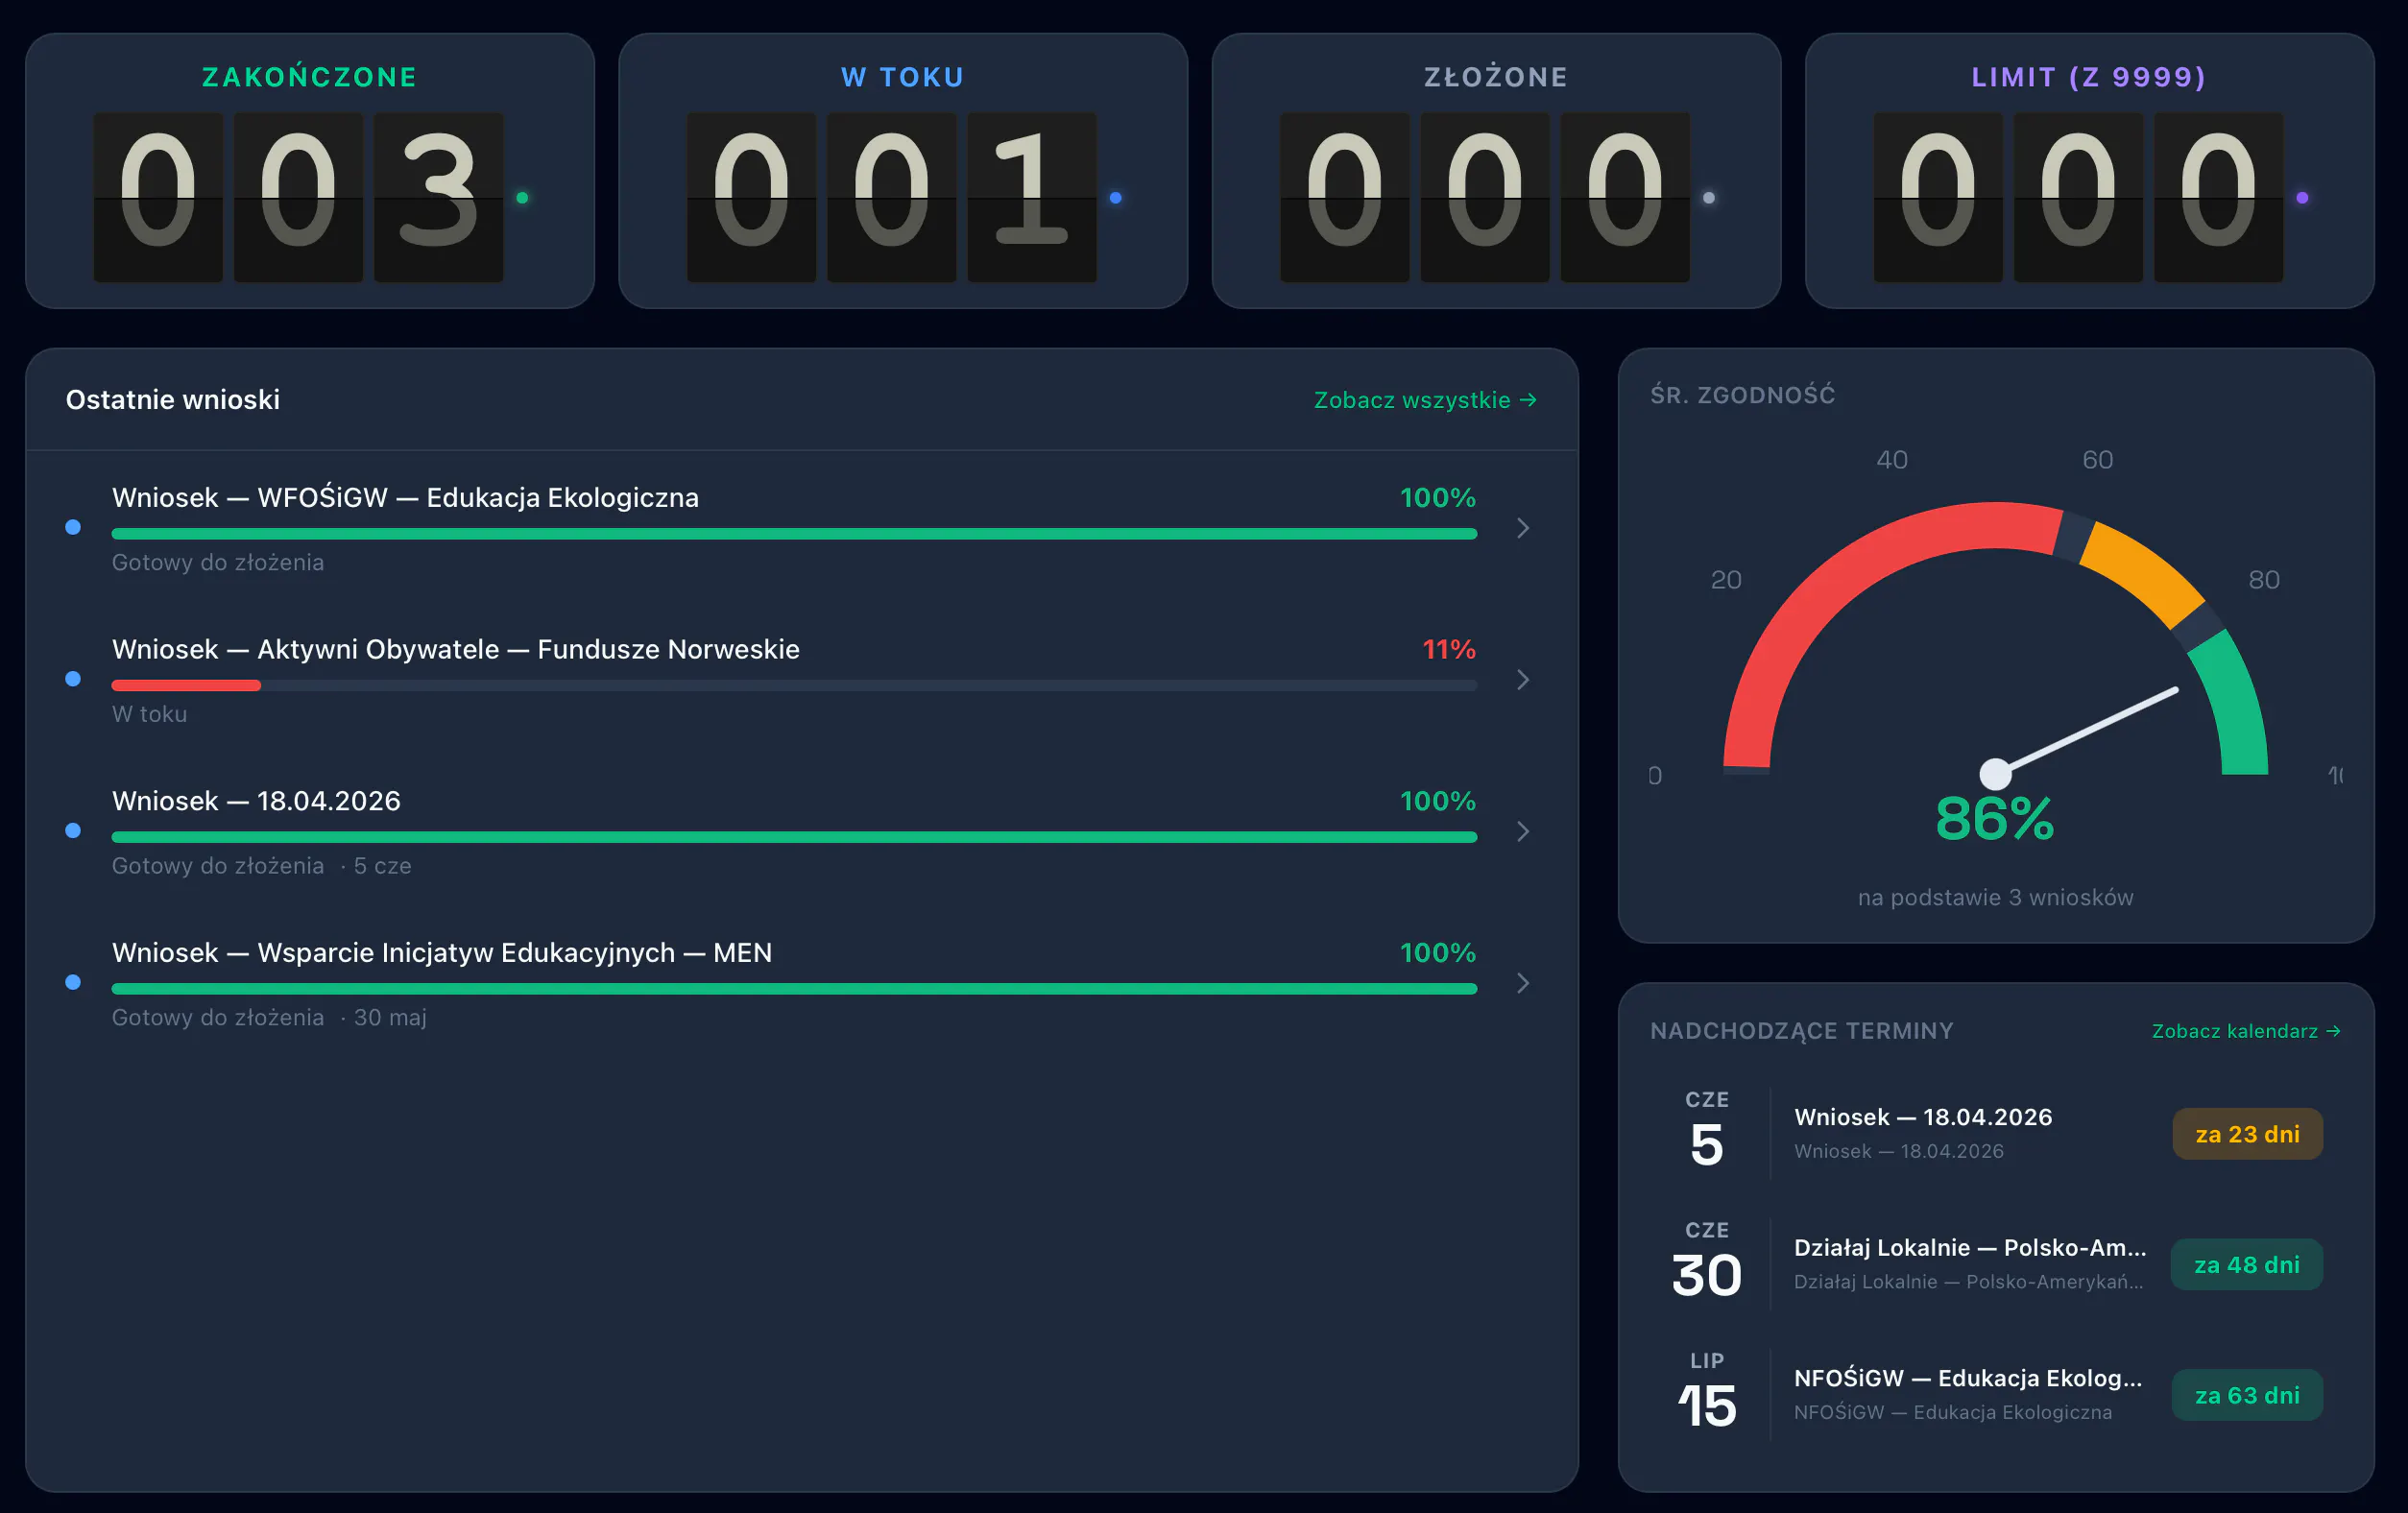Click the '100%' score for WFOŚiGW application

point(1438,497)
